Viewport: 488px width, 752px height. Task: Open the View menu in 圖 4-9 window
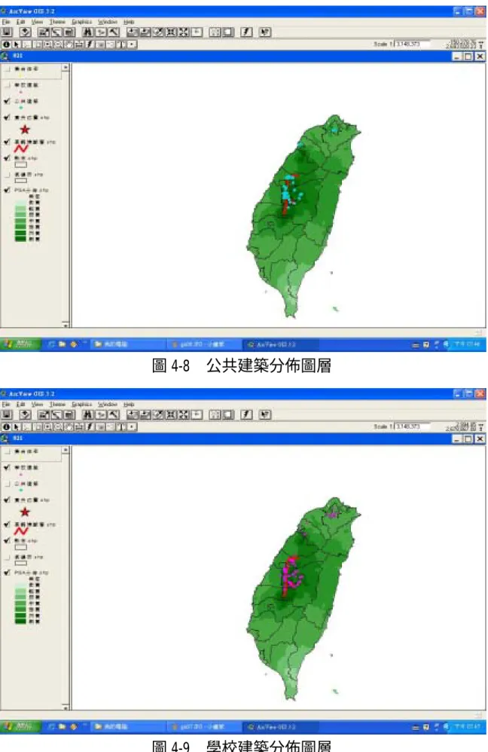pos(37,405)
